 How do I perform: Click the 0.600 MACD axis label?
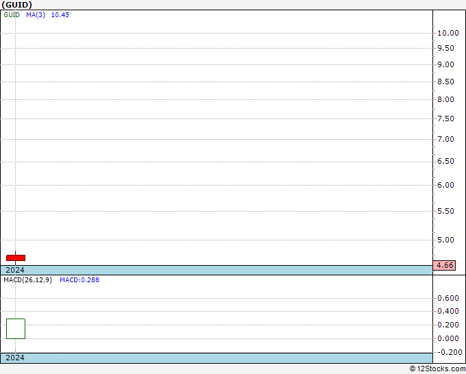coord(448,298)
